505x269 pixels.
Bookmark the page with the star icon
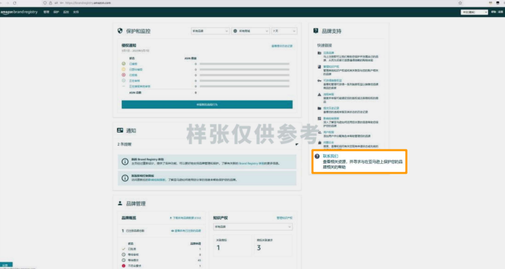[x=461, y=3]
